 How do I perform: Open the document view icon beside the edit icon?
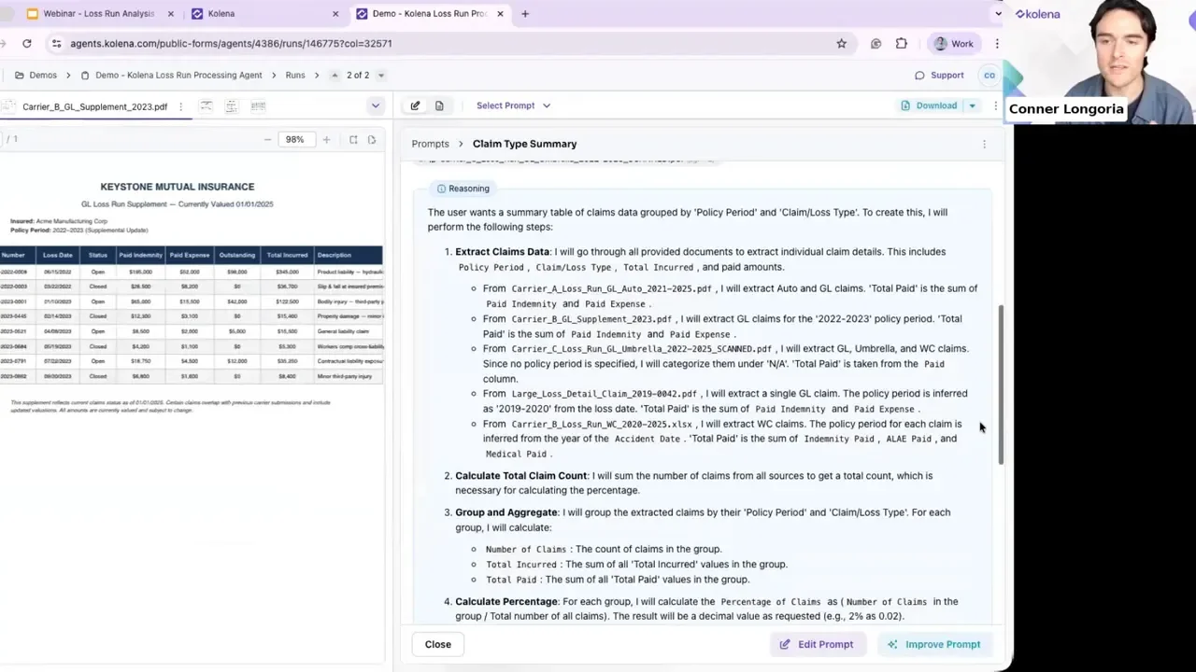pyautogui.click(x=439, y=105)
